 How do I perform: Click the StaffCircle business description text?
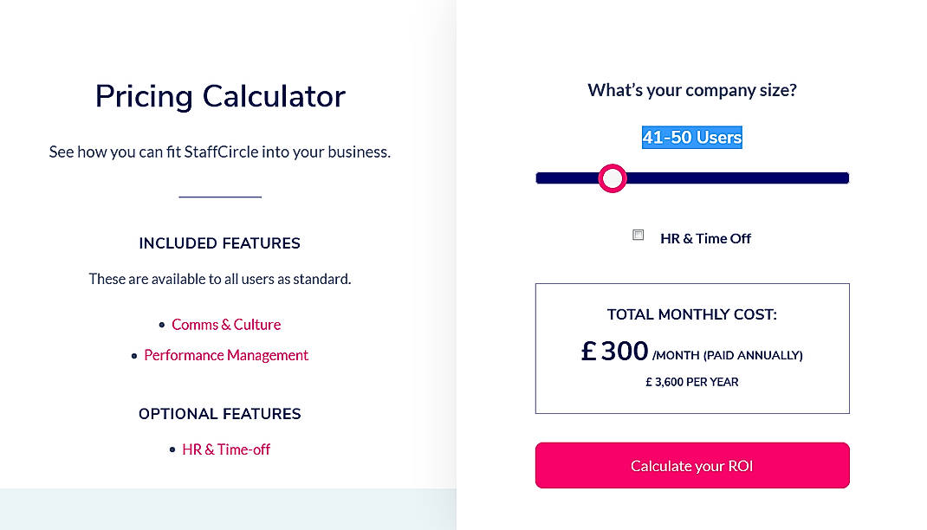click(219, 152)
